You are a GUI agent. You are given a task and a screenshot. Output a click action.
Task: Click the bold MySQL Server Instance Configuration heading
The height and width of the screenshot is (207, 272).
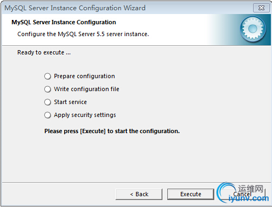coord(64,22)
